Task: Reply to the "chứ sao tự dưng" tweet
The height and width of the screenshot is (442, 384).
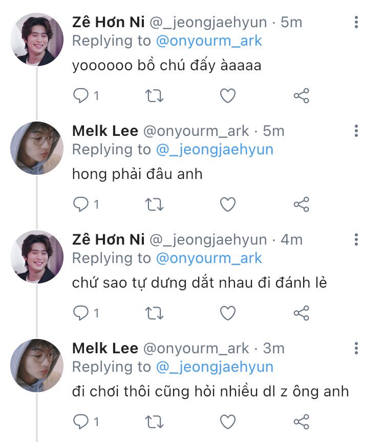Action: [81, 312]
